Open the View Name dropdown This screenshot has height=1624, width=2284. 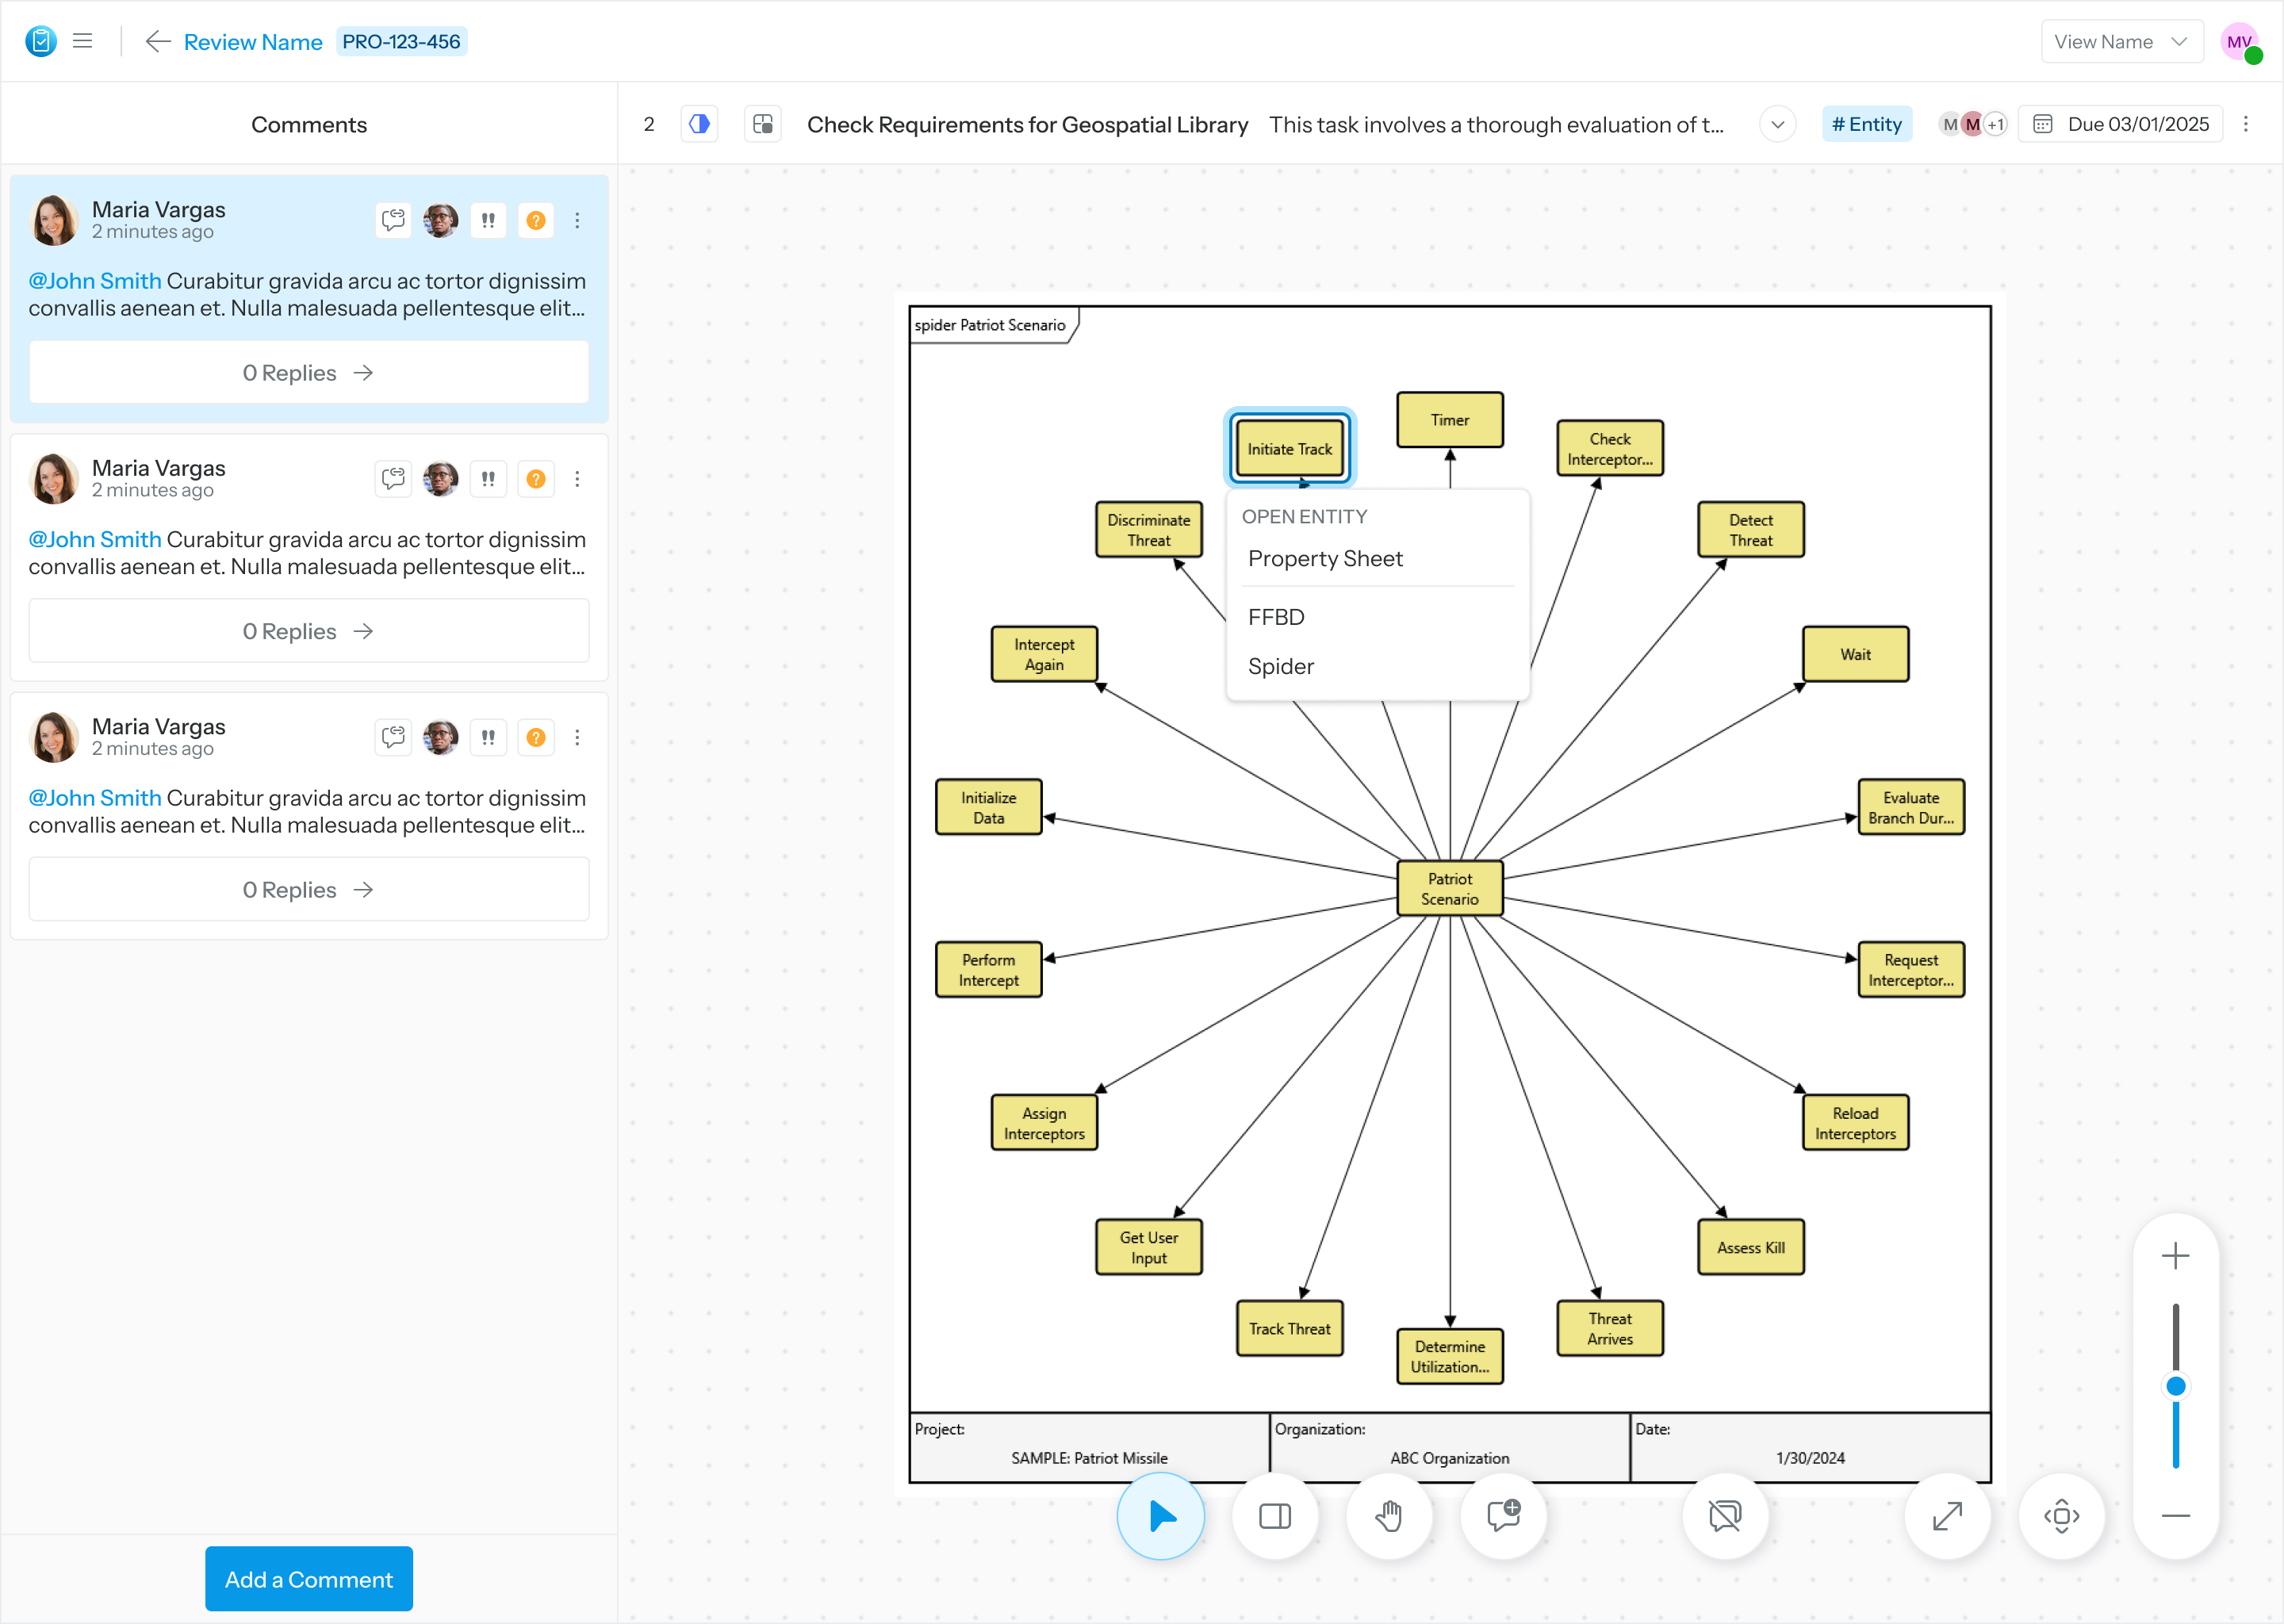[x=2121, y=41]
